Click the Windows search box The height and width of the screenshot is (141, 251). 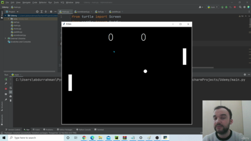tap(36, 137)
